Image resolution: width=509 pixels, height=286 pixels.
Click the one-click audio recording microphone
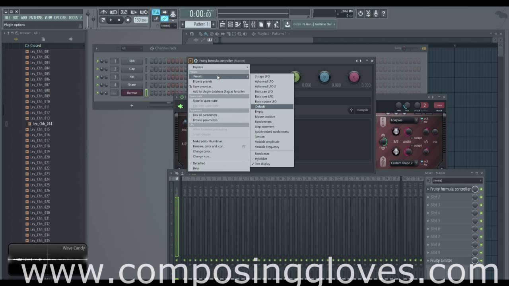point(376,14)
